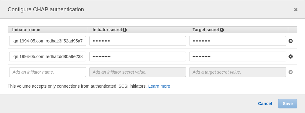Click the greyed-out remove icon on the empty row
The width and height of the screenshot is (305, 113).
(291, 72)
